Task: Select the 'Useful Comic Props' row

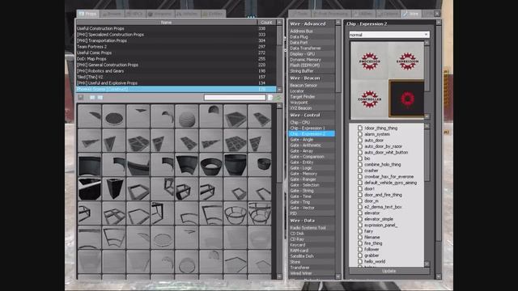Action: 176,53
